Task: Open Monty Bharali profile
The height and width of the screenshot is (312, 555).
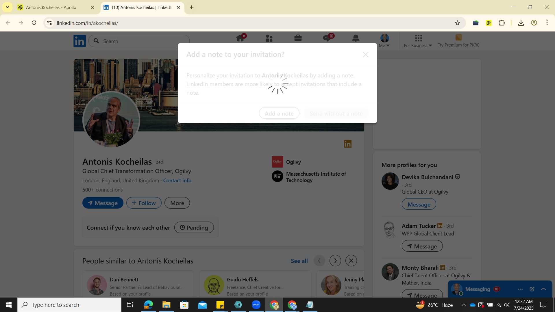Action: (420, 268)
